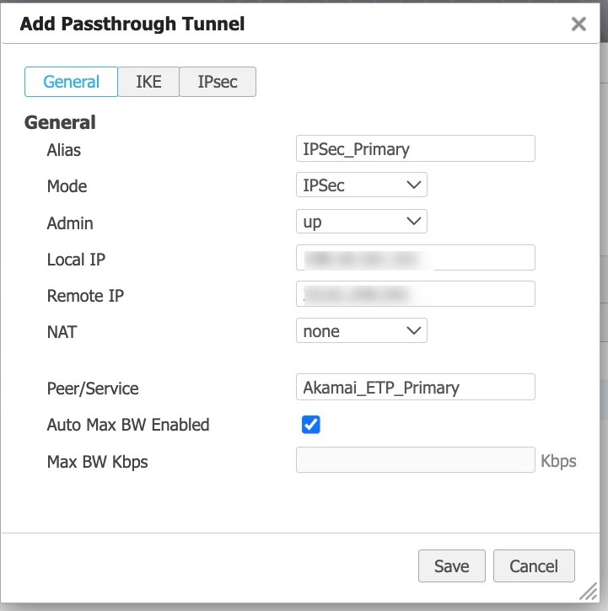Select the Peer/Service text box
Image resolution: width=608 pixels, height=611 pixels.
415,388
